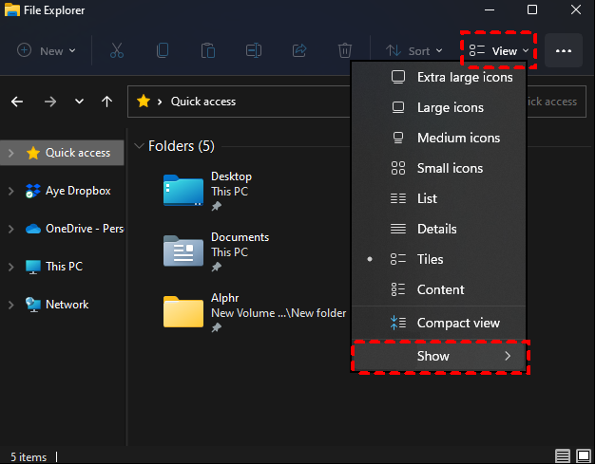Click the Delete trash can icon
The height and width of the screenshot is (464, 596).
click(x=345, y=50)
